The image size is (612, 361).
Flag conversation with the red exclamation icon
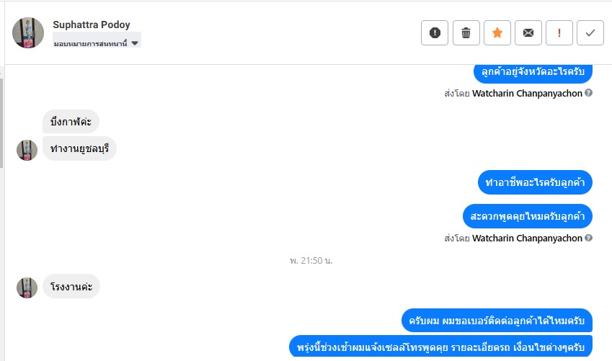[x=559, y=32]
